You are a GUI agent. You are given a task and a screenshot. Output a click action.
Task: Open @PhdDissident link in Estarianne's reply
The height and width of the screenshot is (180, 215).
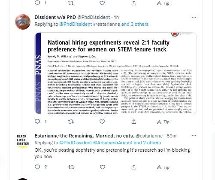(76, 143)
